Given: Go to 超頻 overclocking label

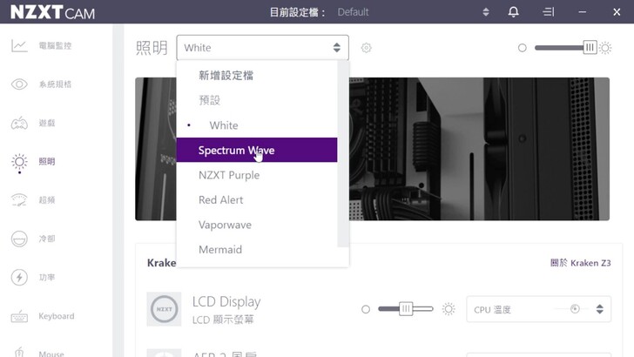Looking at the screenshot, I should pyautogui.click(x=47, y=200).
